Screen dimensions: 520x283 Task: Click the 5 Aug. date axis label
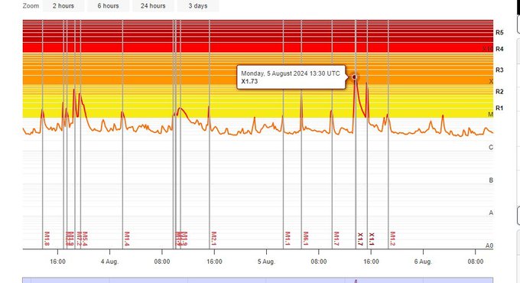point(266,262)
